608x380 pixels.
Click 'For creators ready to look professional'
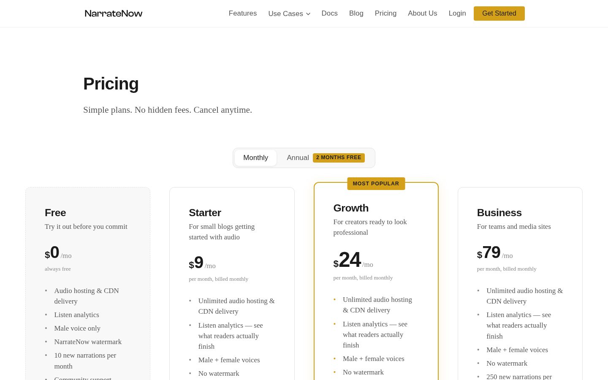pyautogui.click(x=370, y=227)
